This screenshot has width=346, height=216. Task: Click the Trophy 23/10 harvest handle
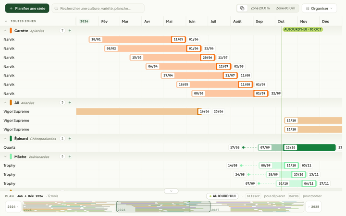click(x=298, y=174)
